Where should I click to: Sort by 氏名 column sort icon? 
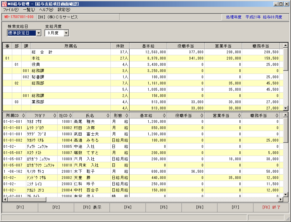(x=108, y=116)
